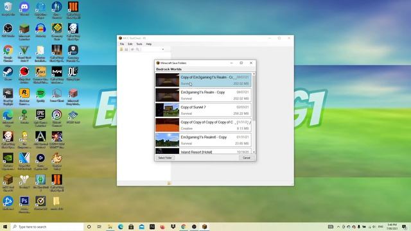The width and height of the screenshot is (411, 231).
Task: Select the 'Copy of Em3gaming1's Realm' world
Action: pyautogui.click(x=203, y=80)
